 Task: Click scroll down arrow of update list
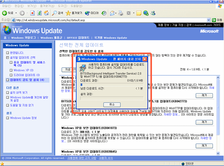(218, 153)
